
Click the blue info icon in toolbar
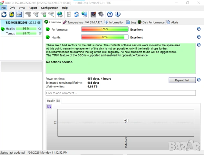(x=118, y=14)
